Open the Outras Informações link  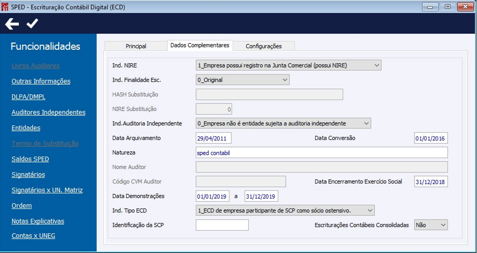pyautogui.click(x=41, y=81)
